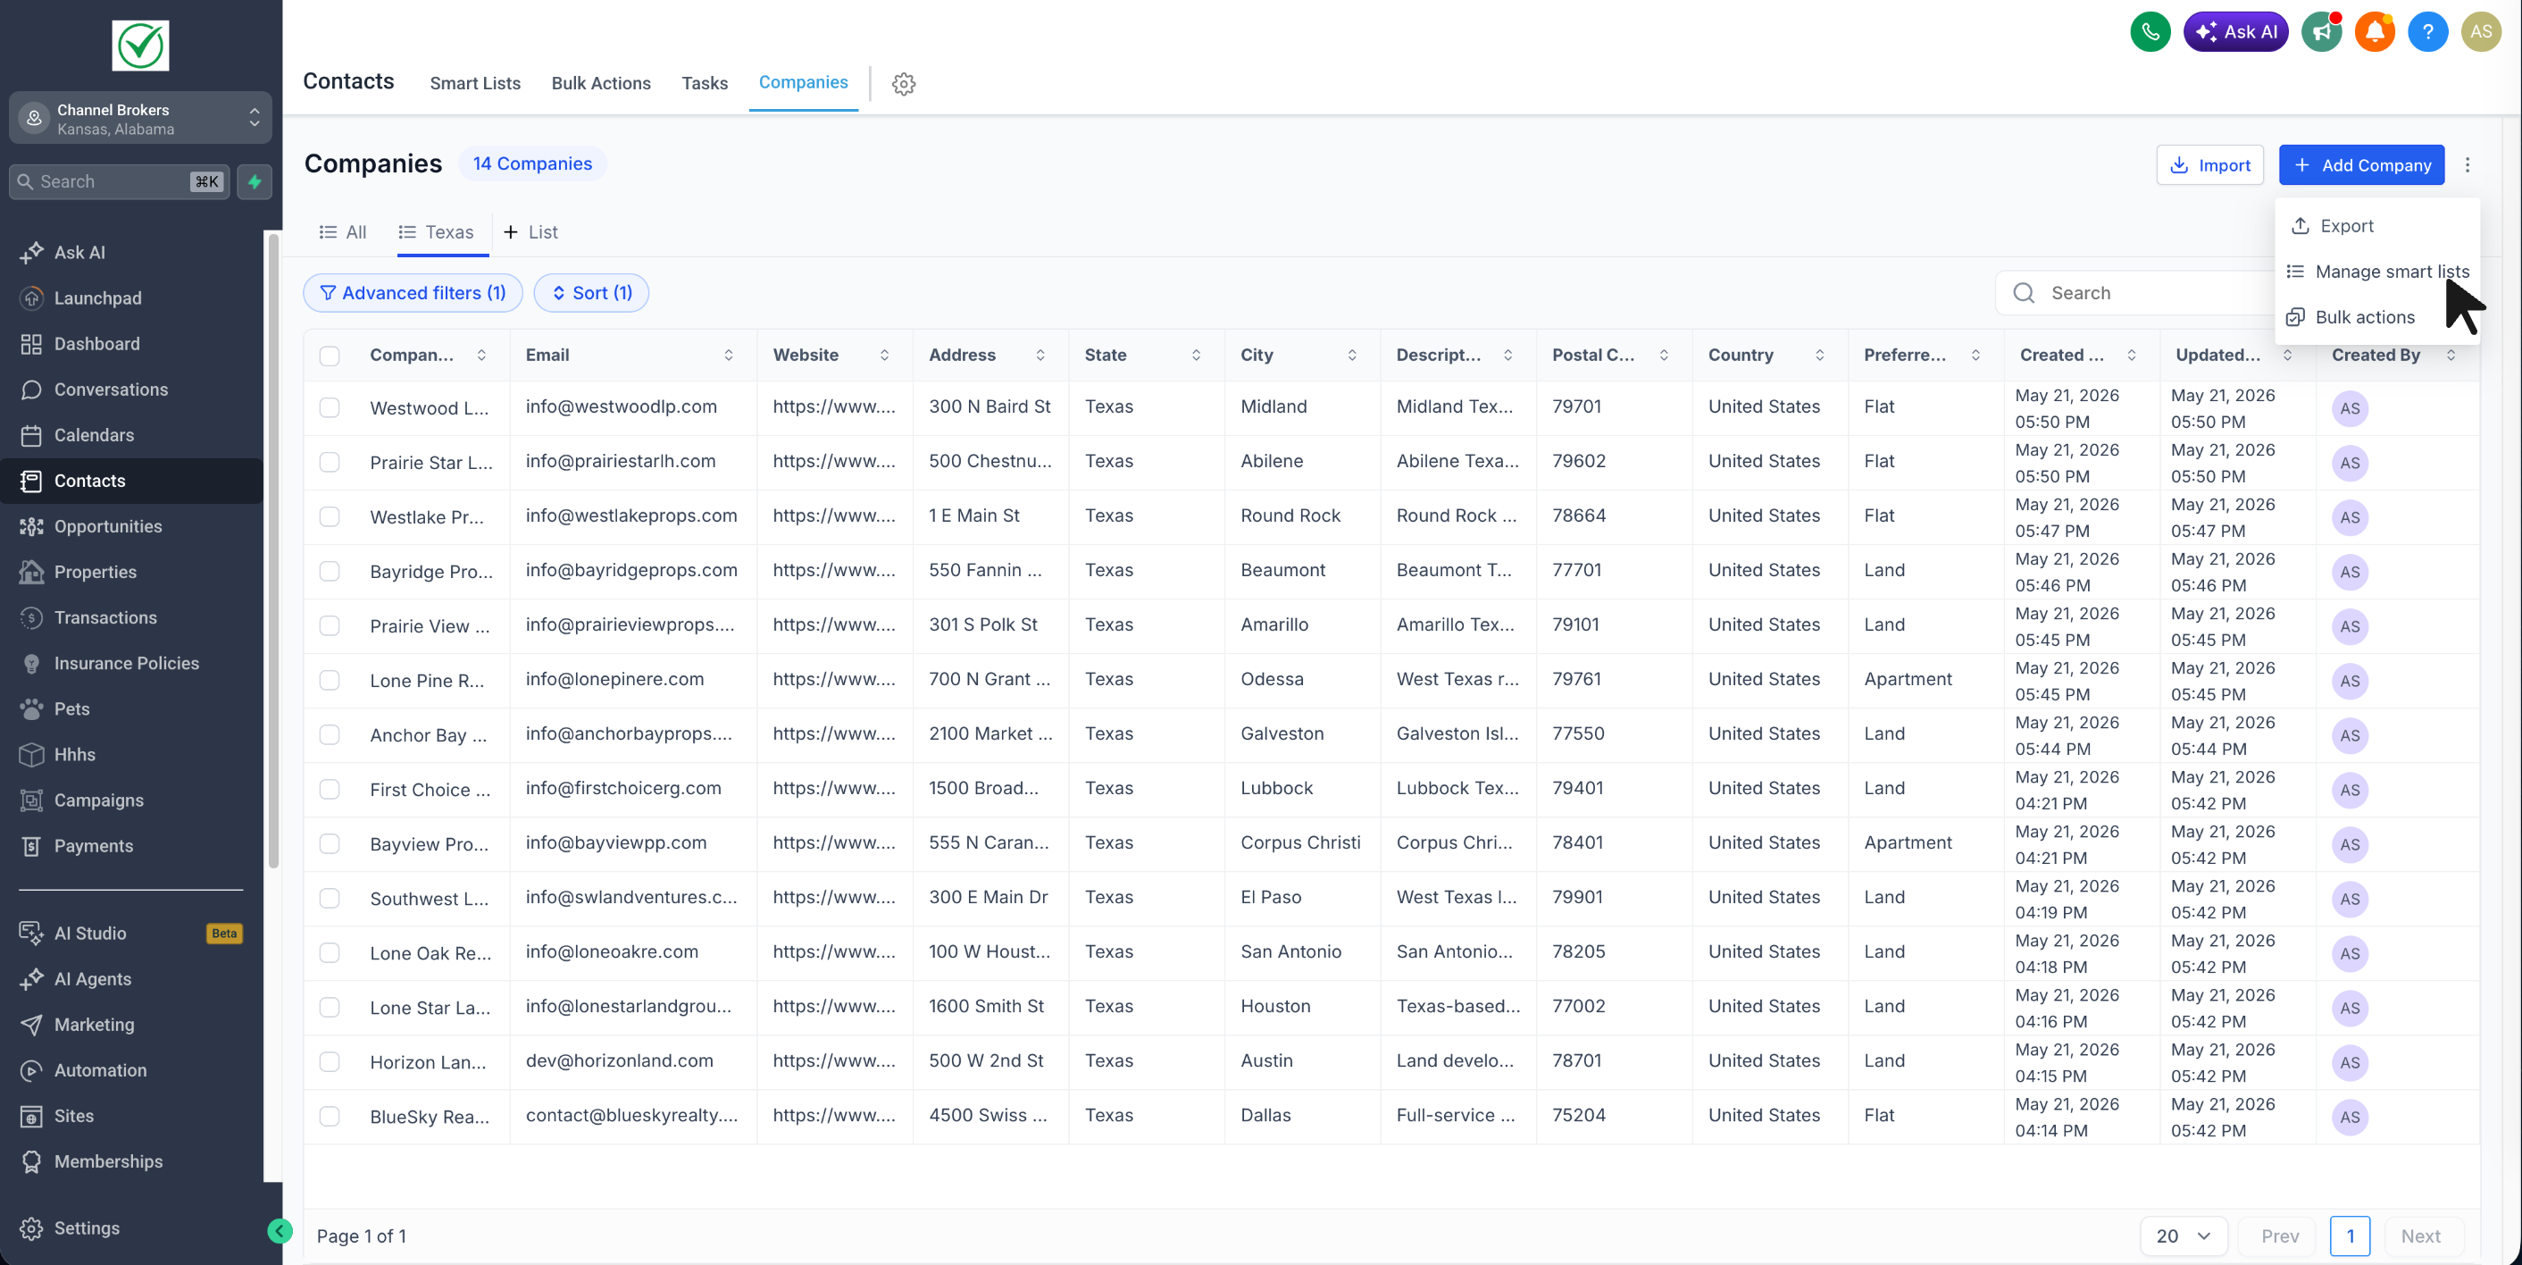This screenshot has height=1265, width=2522.
Task: Collapse the sidebar with green arrow button
Action: click(280, 1231)
